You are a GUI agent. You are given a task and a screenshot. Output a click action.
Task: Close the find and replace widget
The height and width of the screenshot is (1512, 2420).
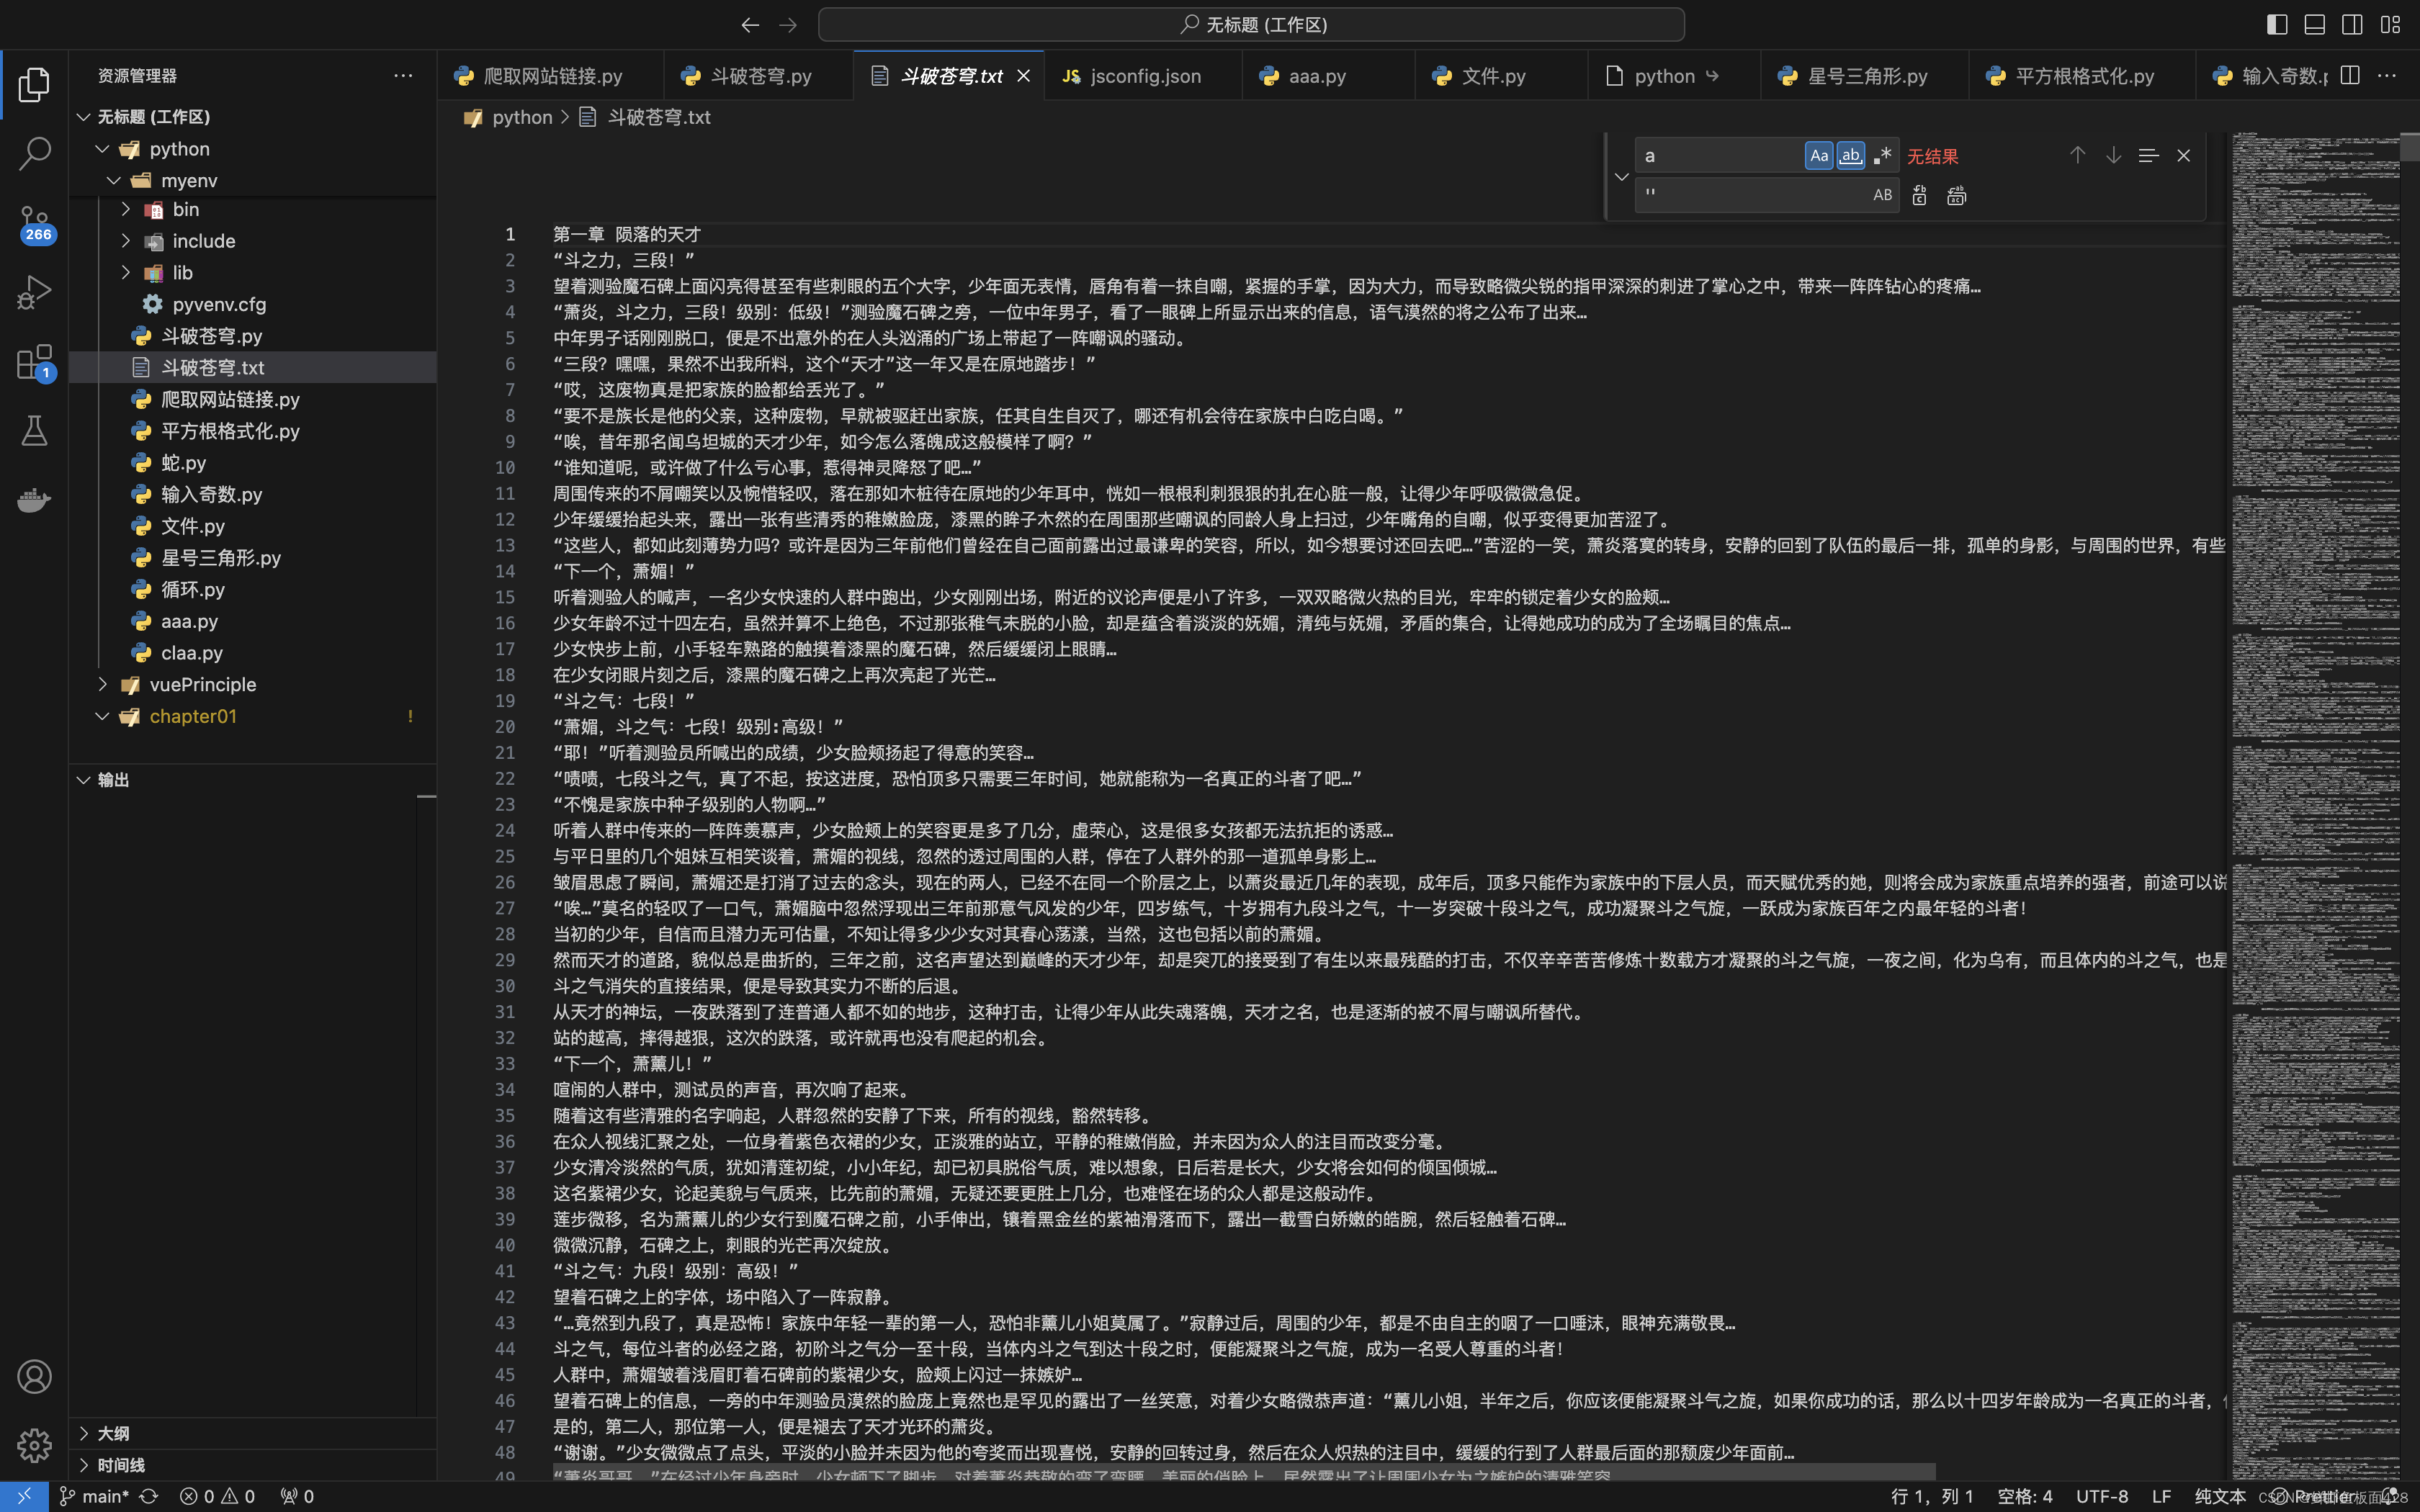[2184, 156]
